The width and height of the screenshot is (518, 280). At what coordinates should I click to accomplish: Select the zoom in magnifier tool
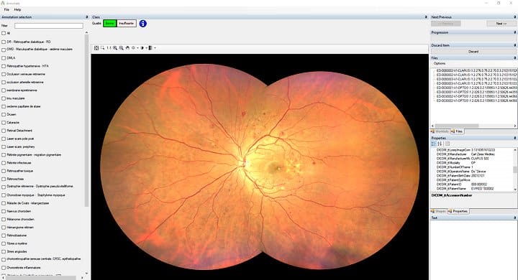(x=115, y=48)
